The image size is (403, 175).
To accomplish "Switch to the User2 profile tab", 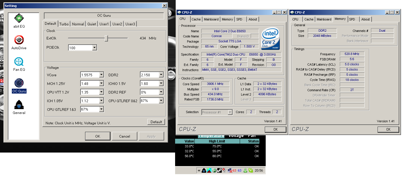I will [x=117, y=24].
